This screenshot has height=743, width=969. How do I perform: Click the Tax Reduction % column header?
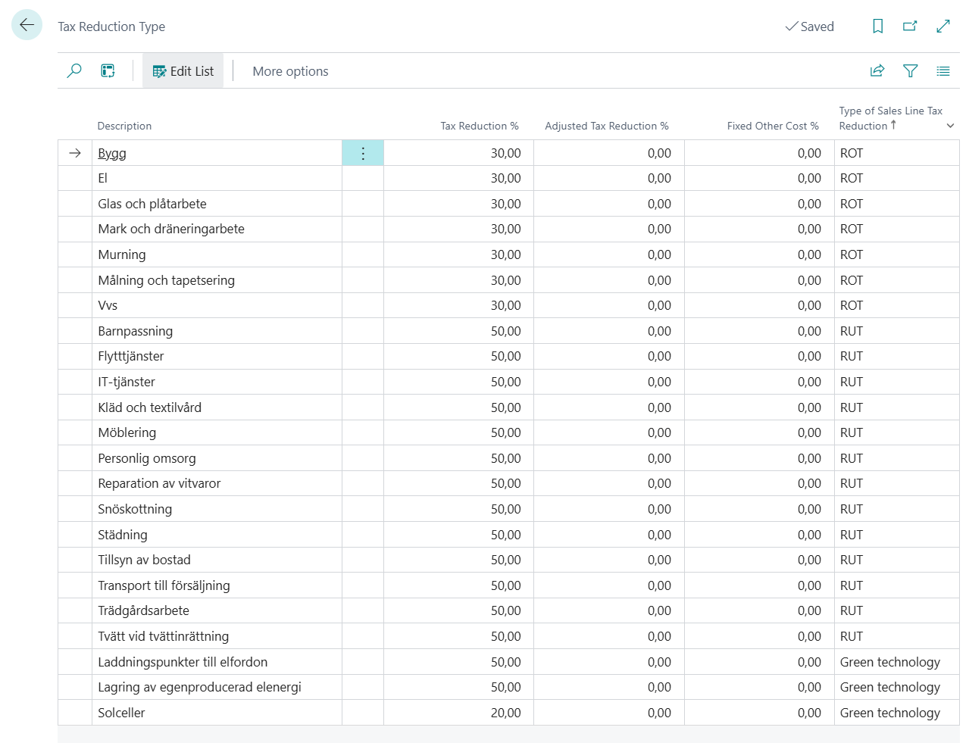[480, 126]
